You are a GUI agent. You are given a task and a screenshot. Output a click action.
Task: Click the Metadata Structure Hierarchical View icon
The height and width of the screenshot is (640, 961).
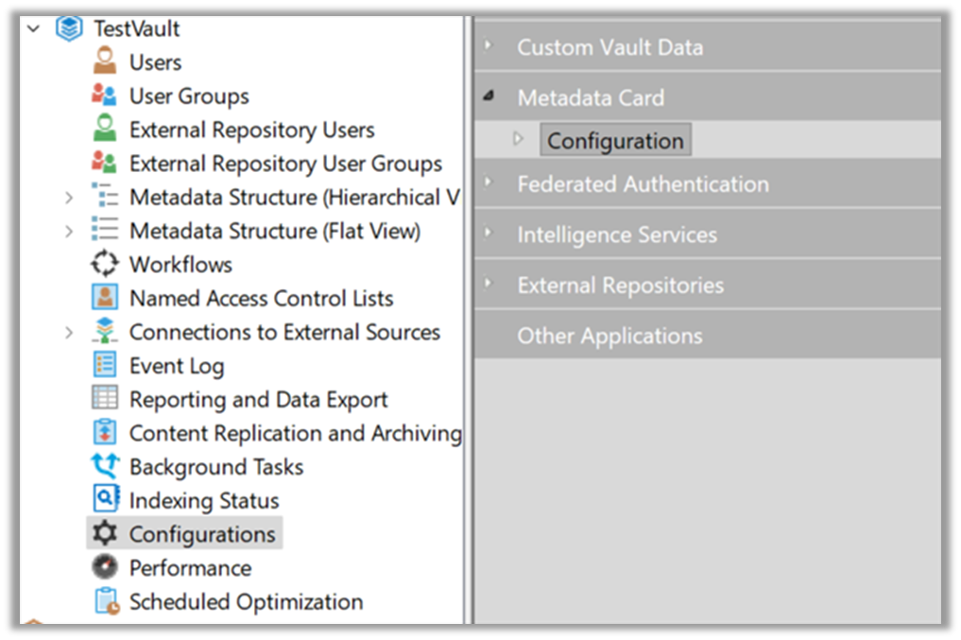pos(105,197)
